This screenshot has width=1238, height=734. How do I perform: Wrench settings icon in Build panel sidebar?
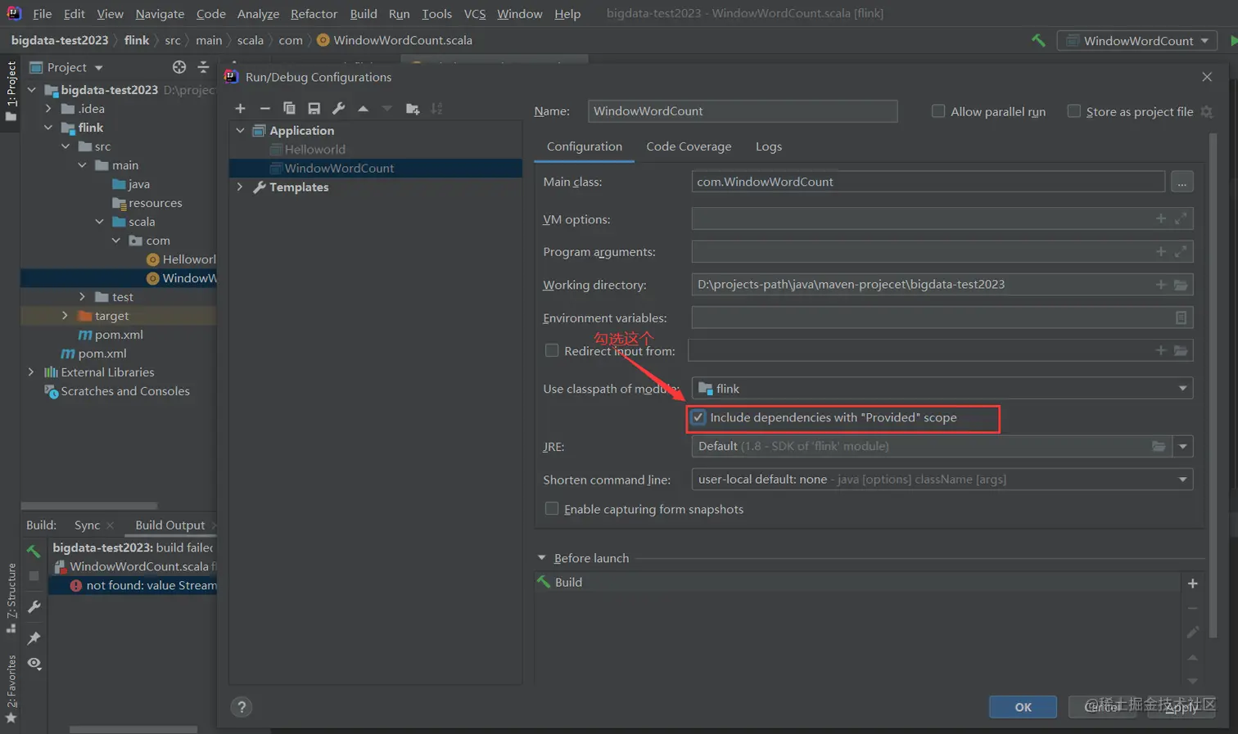[x=34, y=606]
